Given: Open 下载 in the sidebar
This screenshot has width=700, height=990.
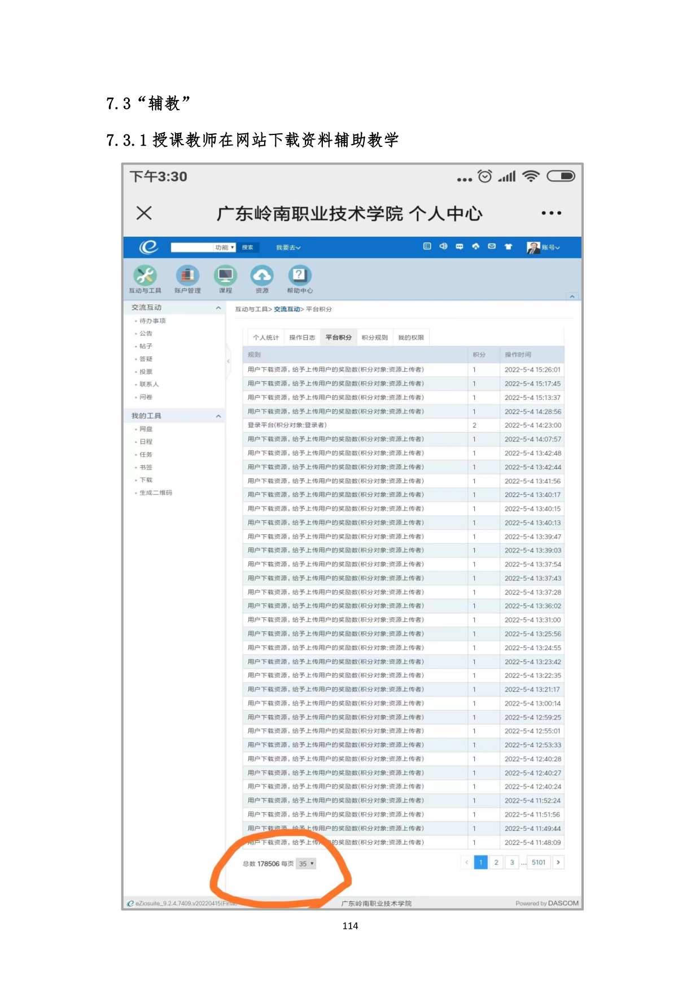Looking at the screenshot, I should coord(146,480).
